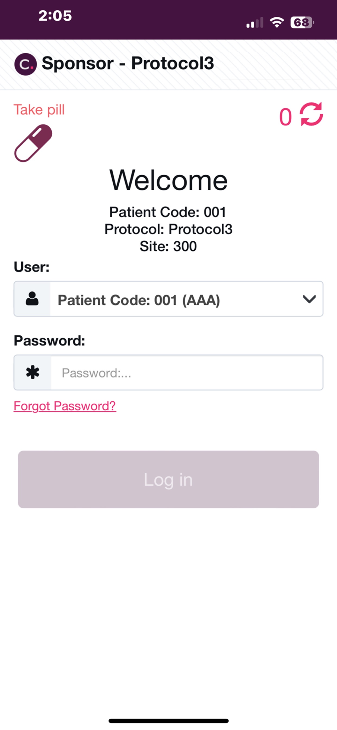The width and height of the screenshot is (337, 730).
Task: Tap the home indicator bar
Action: click(x=168, y=721)
